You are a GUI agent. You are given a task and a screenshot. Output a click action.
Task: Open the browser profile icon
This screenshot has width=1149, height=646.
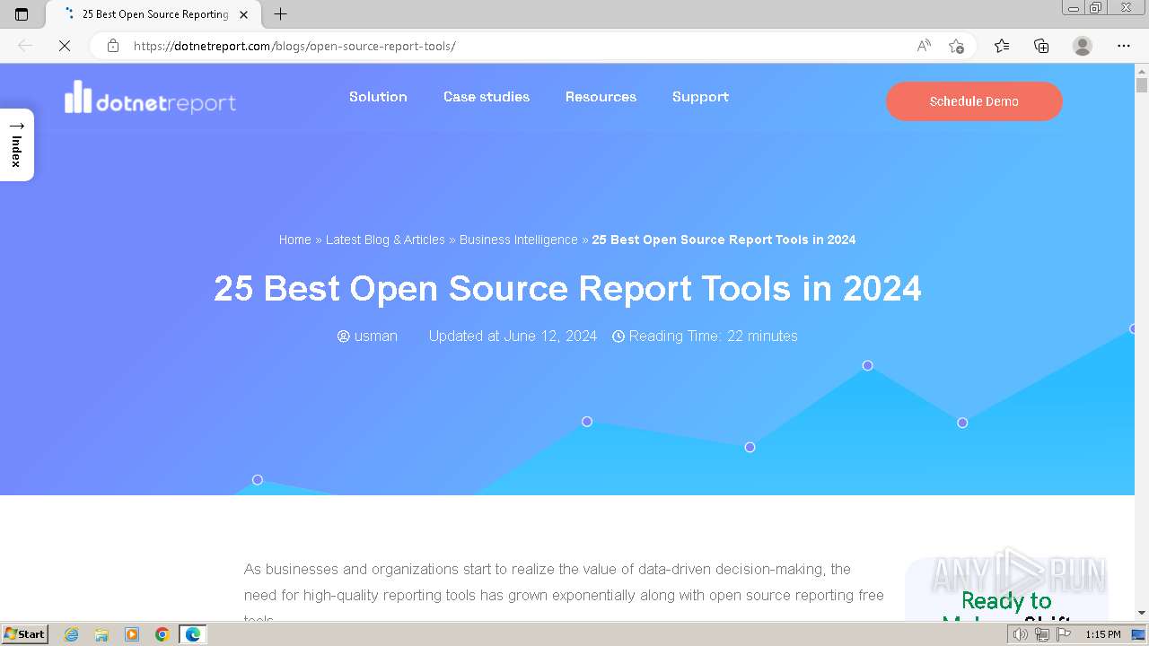coord(1083,46)
